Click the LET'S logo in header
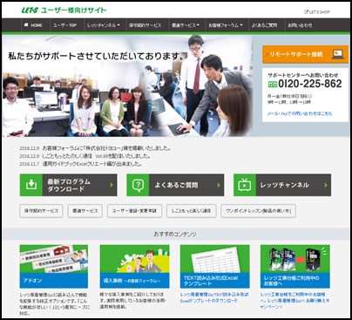 [30, 10]
